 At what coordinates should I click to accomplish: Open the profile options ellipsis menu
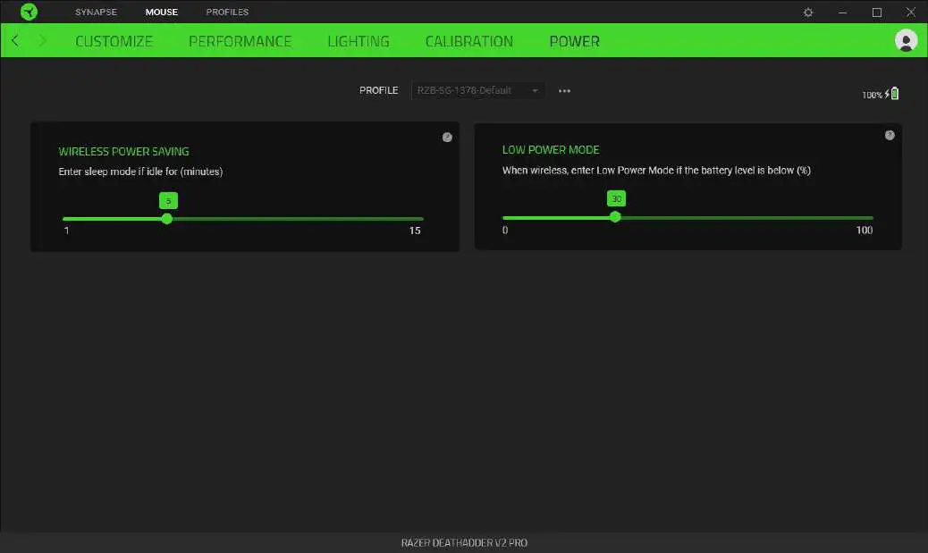(564, 90)
